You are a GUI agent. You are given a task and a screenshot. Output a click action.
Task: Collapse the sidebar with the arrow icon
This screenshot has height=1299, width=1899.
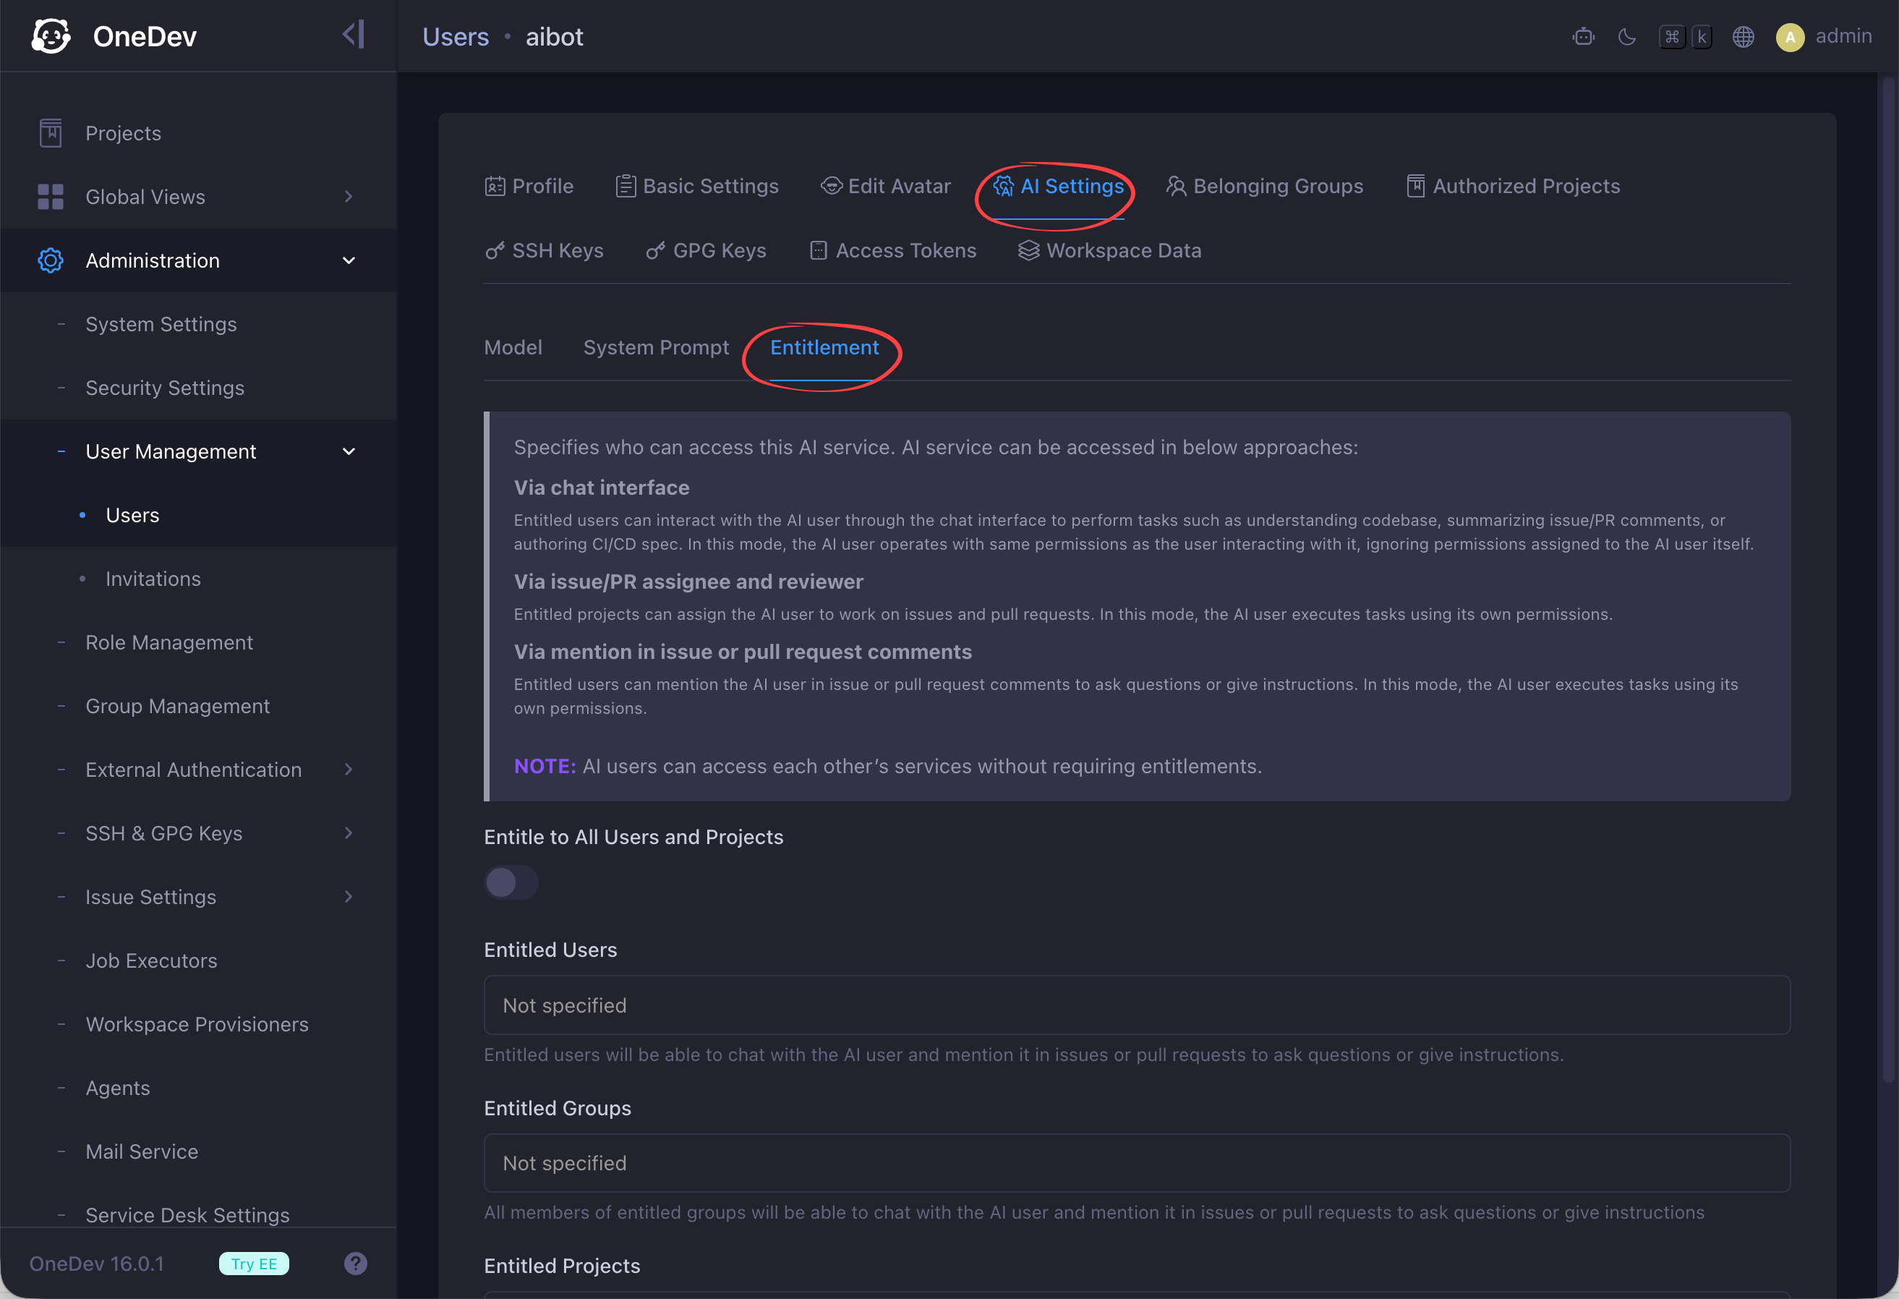(x=353, y=34)
